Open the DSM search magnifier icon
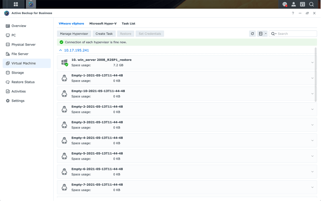The image size is (321, 201). tap(311, 4)
